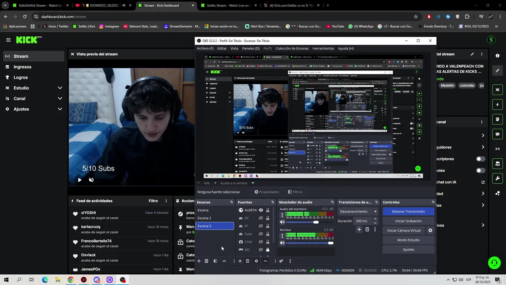Screen dimensions: 506x285
Task: Decrease transition duration with down arrow
Action: click(x=375, y=223)
